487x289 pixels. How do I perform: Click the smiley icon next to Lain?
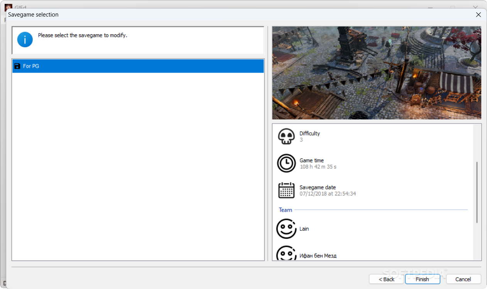tap(286, 229)
